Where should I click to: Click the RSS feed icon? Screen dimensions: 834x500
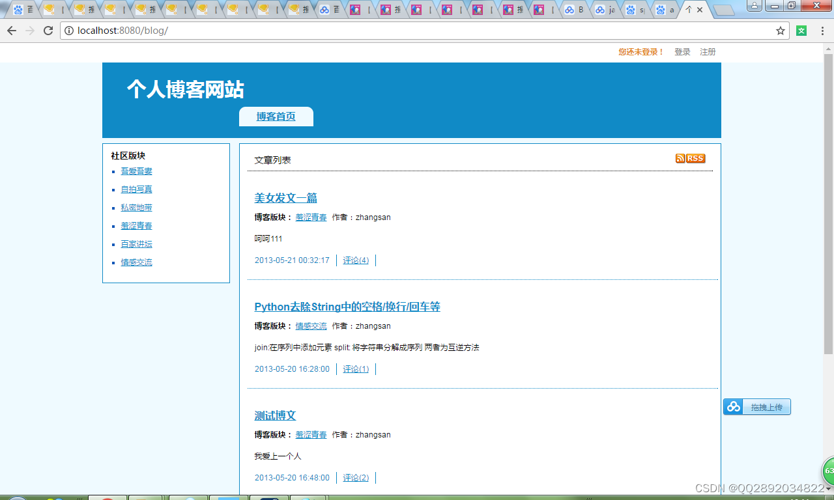coord(691,158)
